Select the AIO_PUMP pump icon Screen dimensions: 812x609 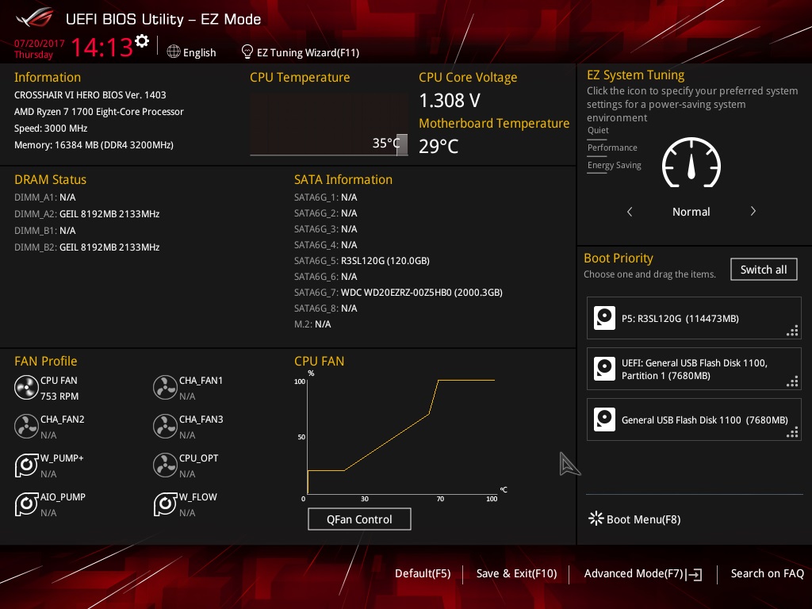pyautogui.click(x=26, y=504)
